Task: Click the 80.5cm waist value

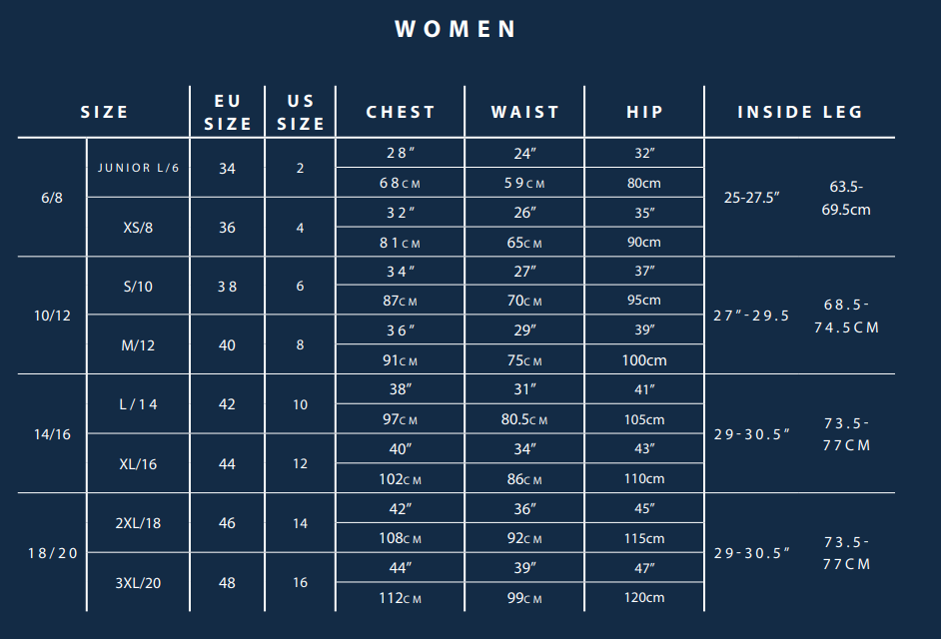Action: click(524, 419)
